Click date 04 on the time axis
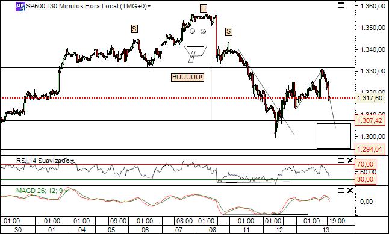Screen dimensions: 389x234 pos(82,230)
